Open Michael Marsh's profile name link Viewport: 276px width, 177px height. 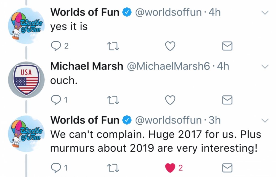pyautogui.click(x=87, y=66)
